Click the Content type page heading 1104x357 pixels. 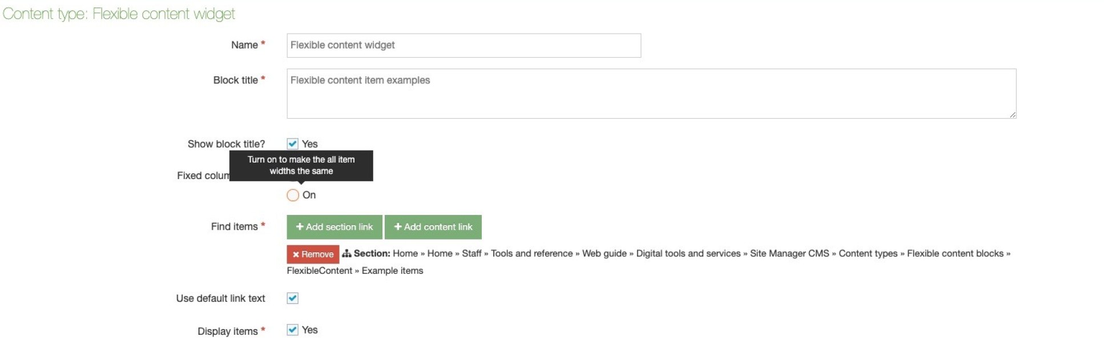click(x=119, y=14)
